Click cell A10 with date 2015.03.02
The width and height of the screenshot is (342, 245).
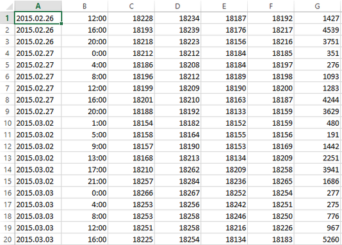pyautogui.click(x=38, y=123)
